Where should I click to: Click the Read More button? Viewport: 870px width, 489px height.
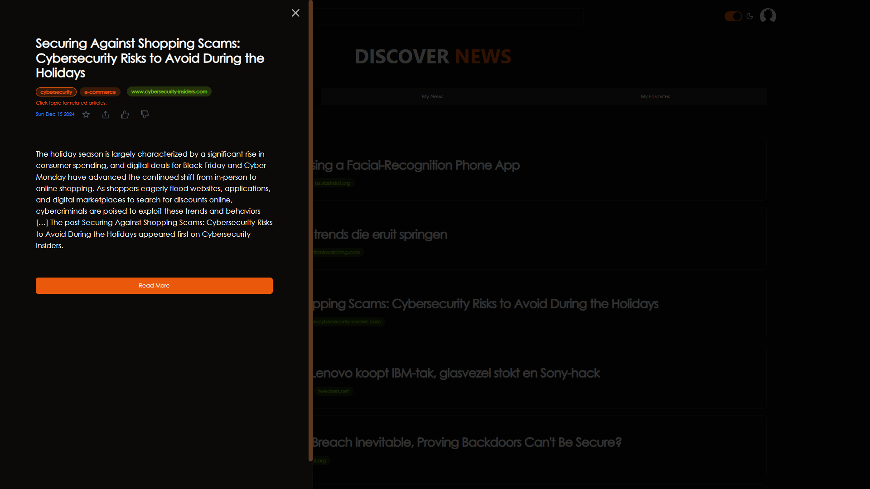154,286
